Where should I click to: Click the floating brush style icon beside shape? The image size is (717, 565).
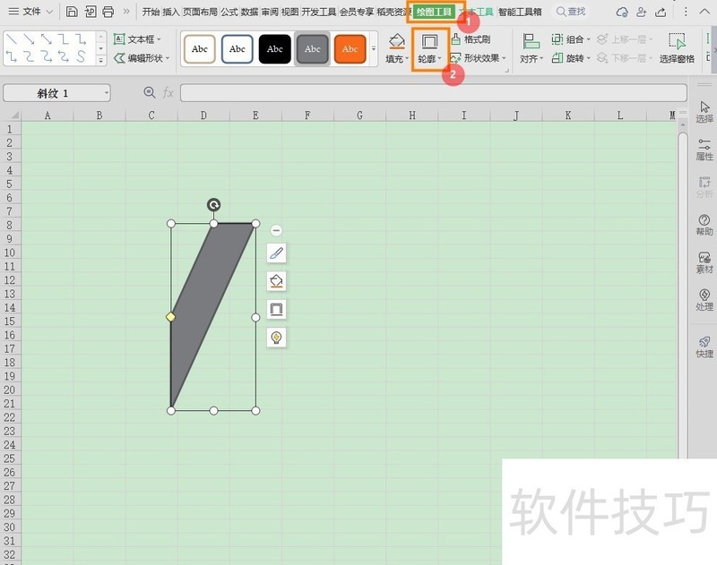coord(276,253)
